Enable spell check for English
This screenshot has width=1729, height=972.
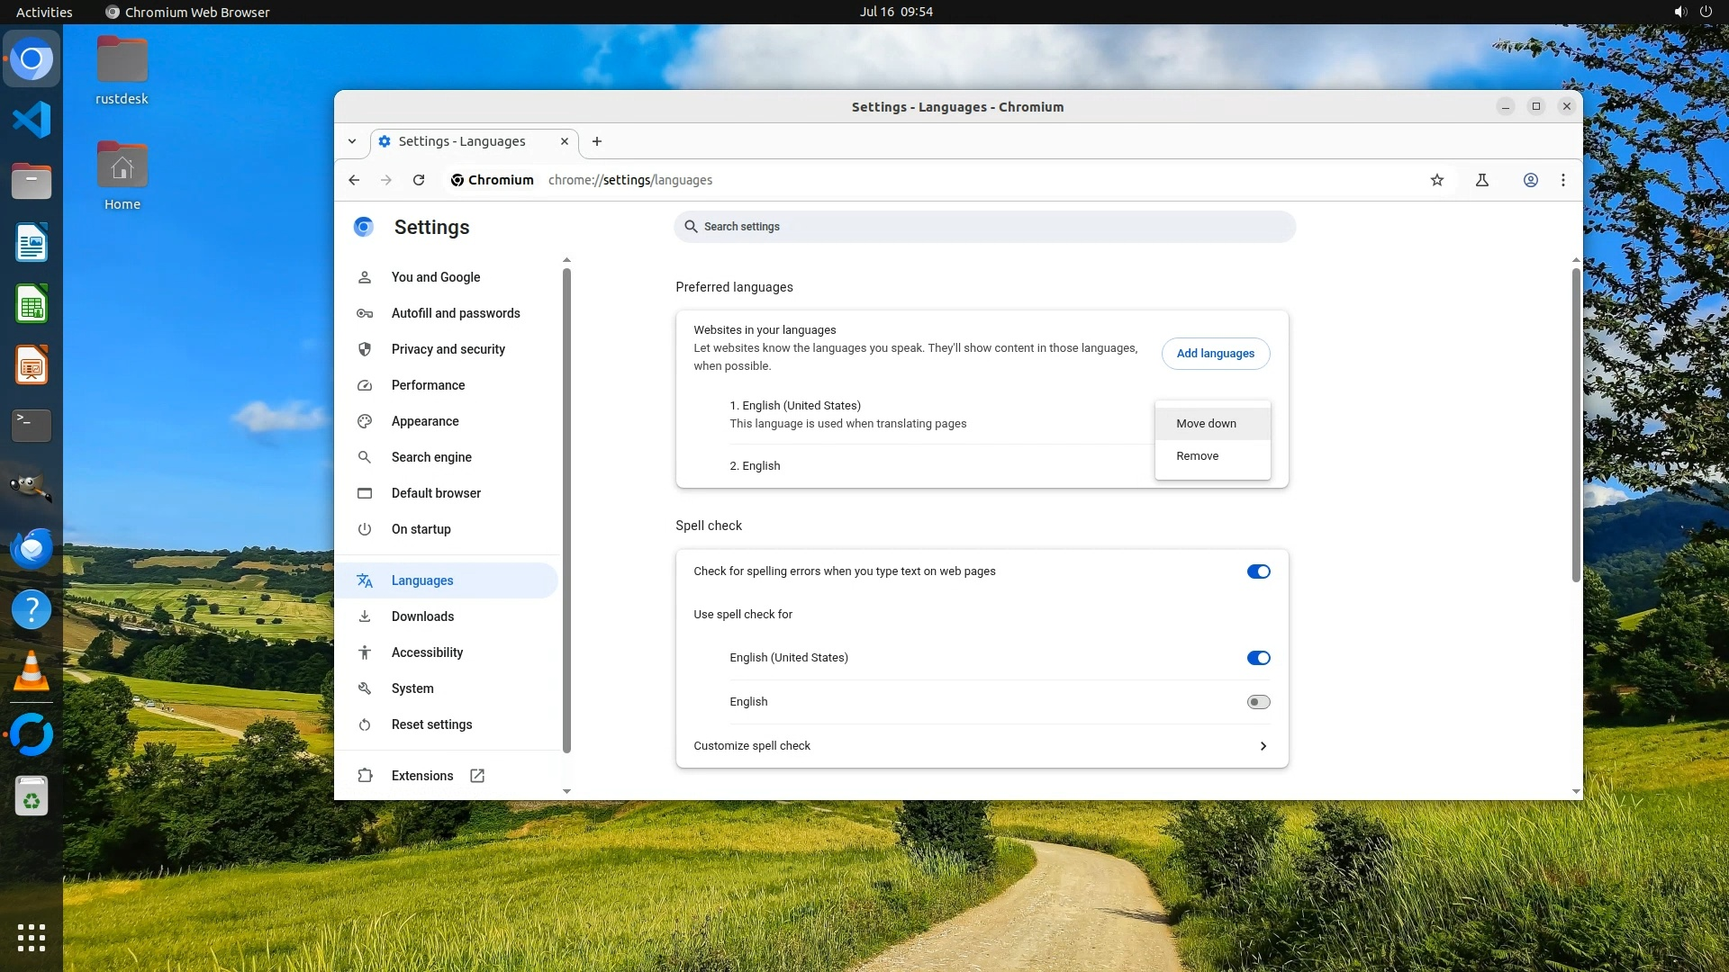1258,702
